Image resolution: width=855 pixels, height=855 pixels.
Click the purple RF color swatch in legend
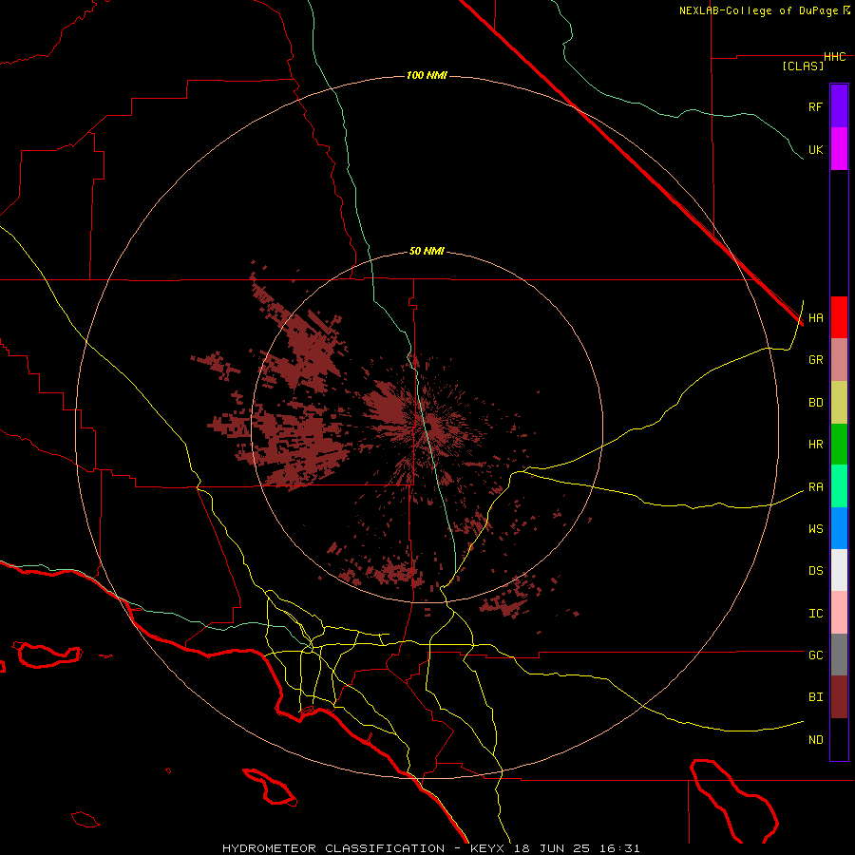point(839,106)
